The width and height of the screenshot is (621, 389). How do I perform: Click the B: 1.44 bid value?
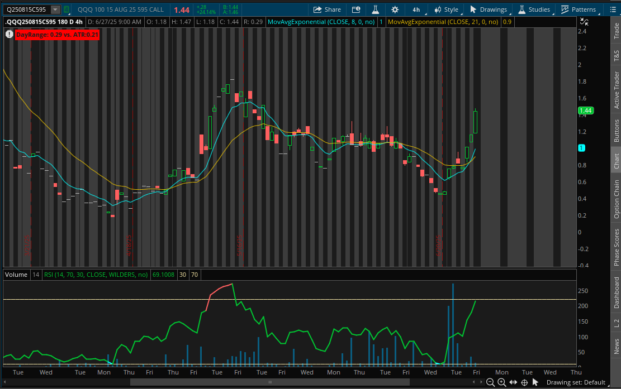(230, 7)
